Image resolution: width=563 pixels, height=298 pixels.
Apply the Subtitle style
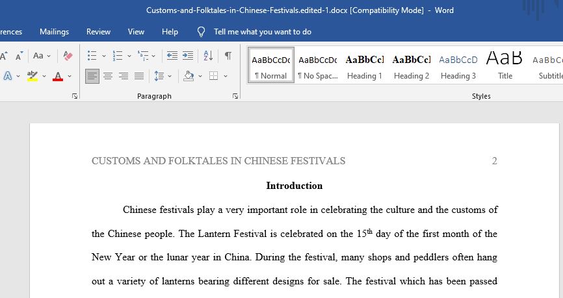tap(547, 66)
